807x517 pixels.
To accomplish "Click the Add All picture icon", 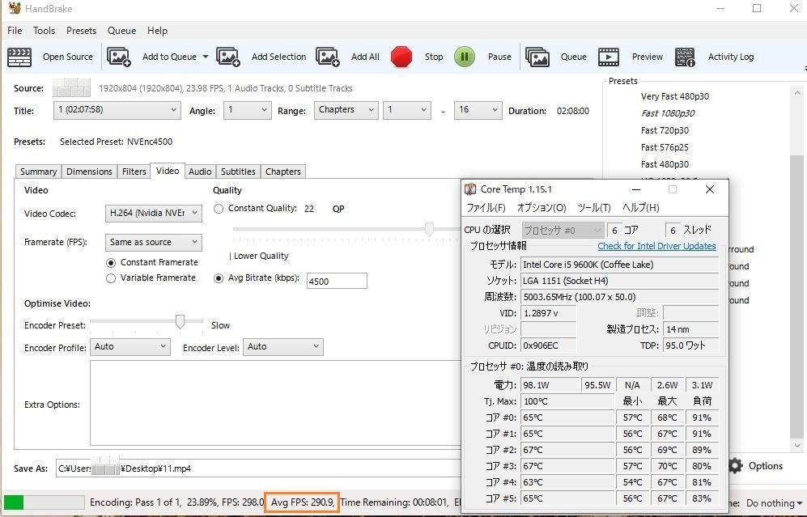I will click(x=328, y=57).
